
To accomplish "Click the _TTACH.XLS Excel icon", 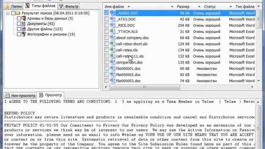I will click(x=112, y=31).
